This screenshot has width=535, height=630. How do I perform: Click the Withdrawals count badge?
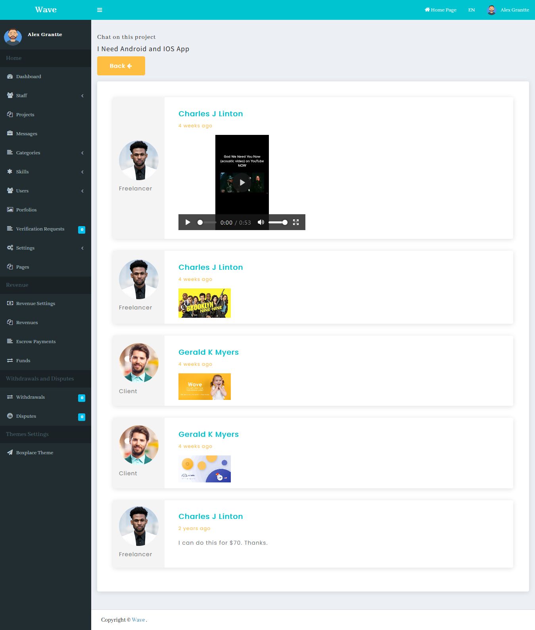pos(82,398)
